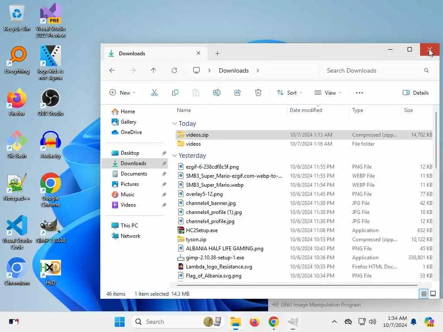The height and width of the screenshot is (332, 443).
Task: Open File Explorer from the taskbar
Action: pyautogui.click(x=235, y=322)
